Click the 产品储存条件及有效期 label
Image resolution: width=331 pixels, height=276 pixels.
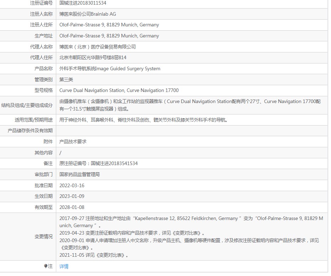(x=30, y=131)
